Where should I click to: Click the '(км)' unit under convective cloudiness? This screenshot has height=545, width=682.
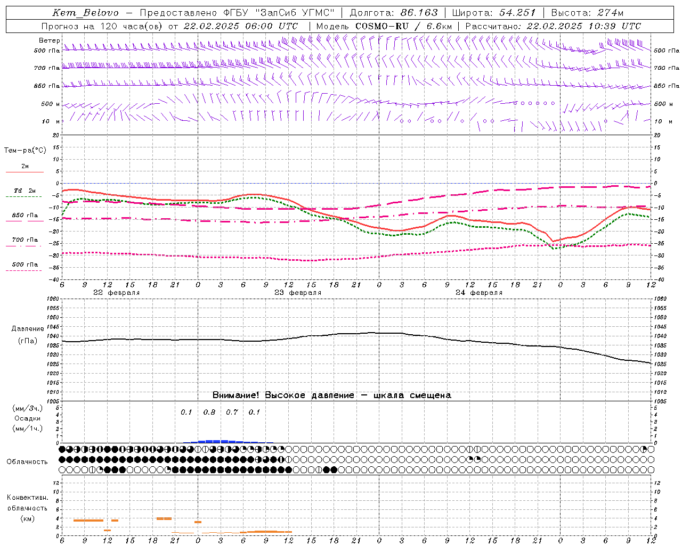[27, 518]
